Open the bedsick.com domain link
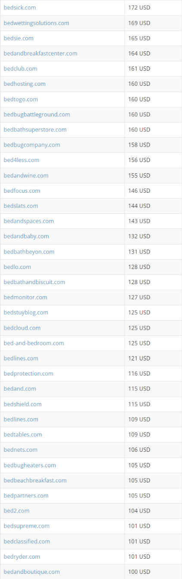This screenshot has height=579, width=182. tap(20, 8)
